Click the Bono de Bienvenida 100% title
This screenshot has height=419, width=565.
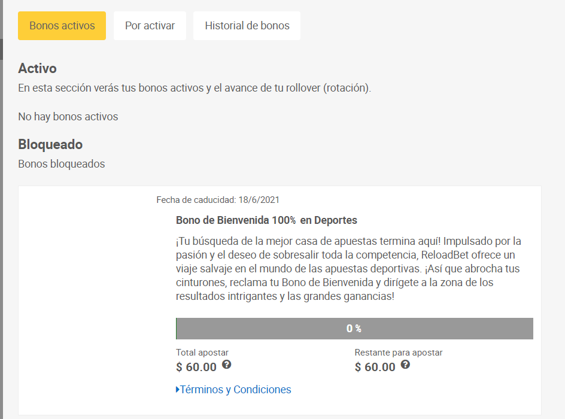(266, 220)
